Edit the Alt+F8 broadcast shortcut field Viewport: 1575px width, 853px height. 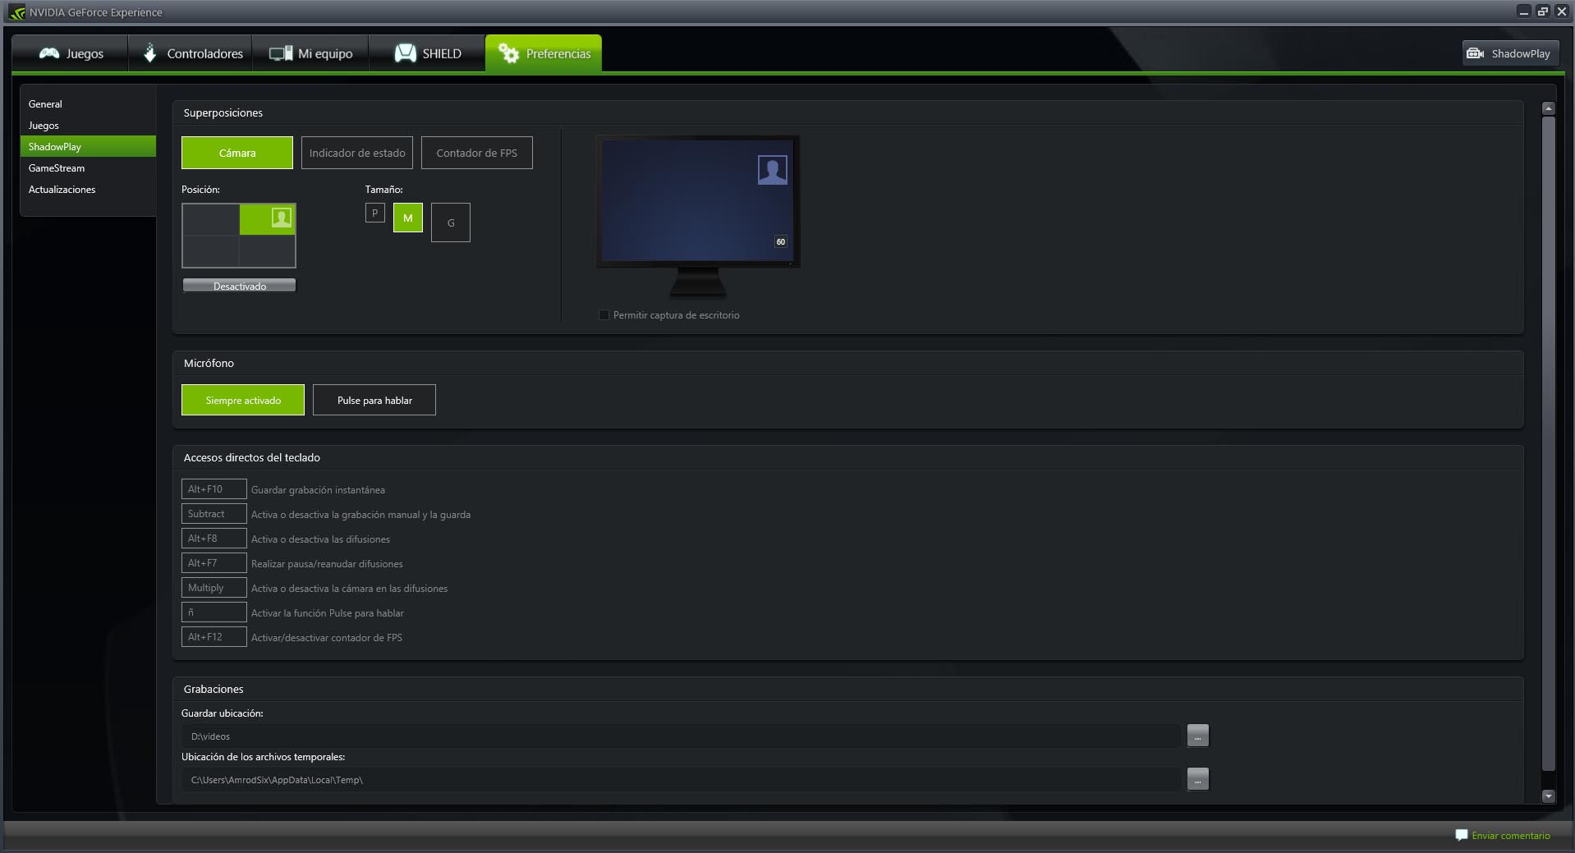(x=214, y=539)
